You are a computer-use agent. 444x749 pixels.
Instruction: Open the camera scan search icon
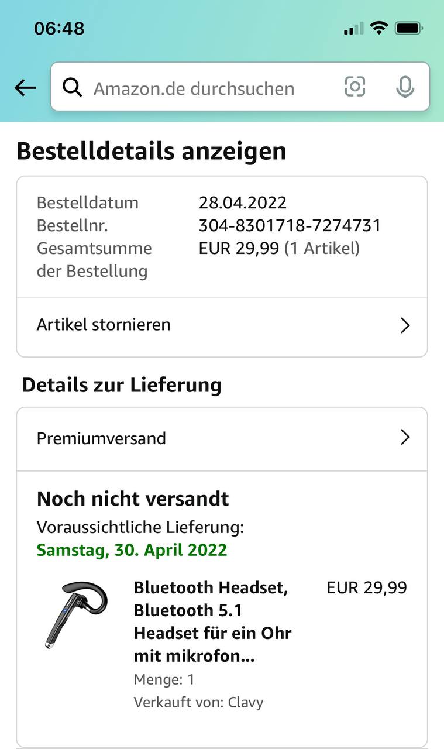pyautogui.click(x=355, y=87)
